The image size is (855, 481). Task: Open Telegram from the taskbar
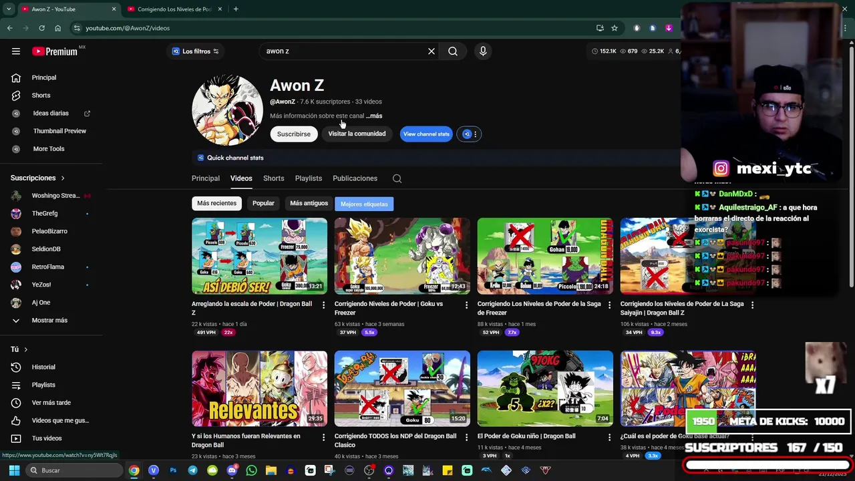[192, 470]
